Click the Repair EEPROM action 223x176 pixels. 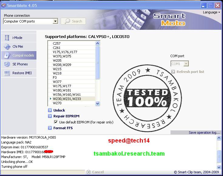pos(66,116)
